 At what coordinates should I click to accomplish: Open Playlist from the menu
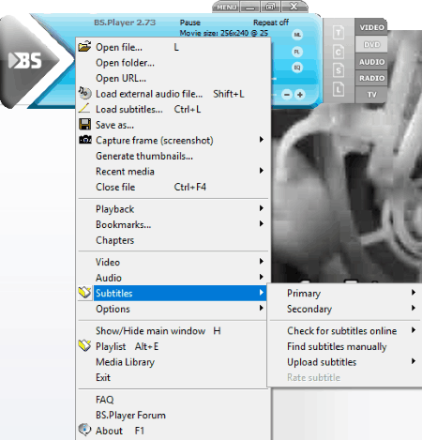point(173,346)
